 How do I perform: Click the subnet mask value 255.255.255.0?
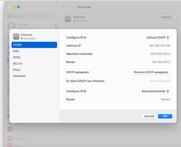[x=160, y=54]
